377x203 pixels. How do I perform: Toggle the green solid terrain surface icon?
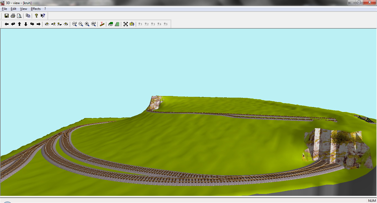111,24
